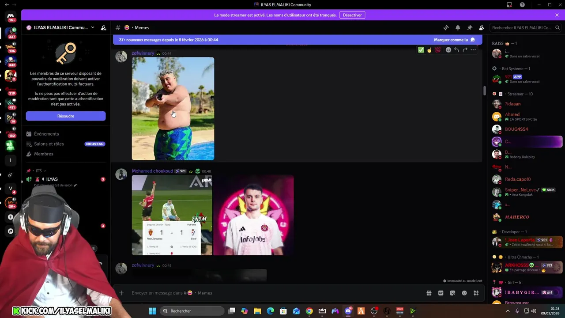This screenshot has width=565, height=318.
Task: Open Windows Start menu
Action: 152,311
